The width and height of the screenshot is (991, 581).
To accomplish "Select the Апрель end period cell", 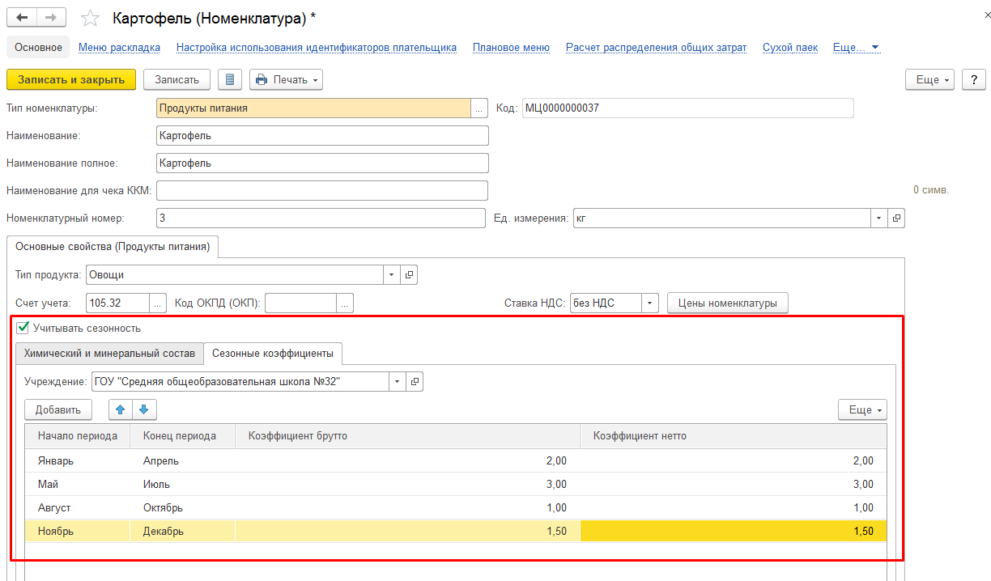I will 183,460.
